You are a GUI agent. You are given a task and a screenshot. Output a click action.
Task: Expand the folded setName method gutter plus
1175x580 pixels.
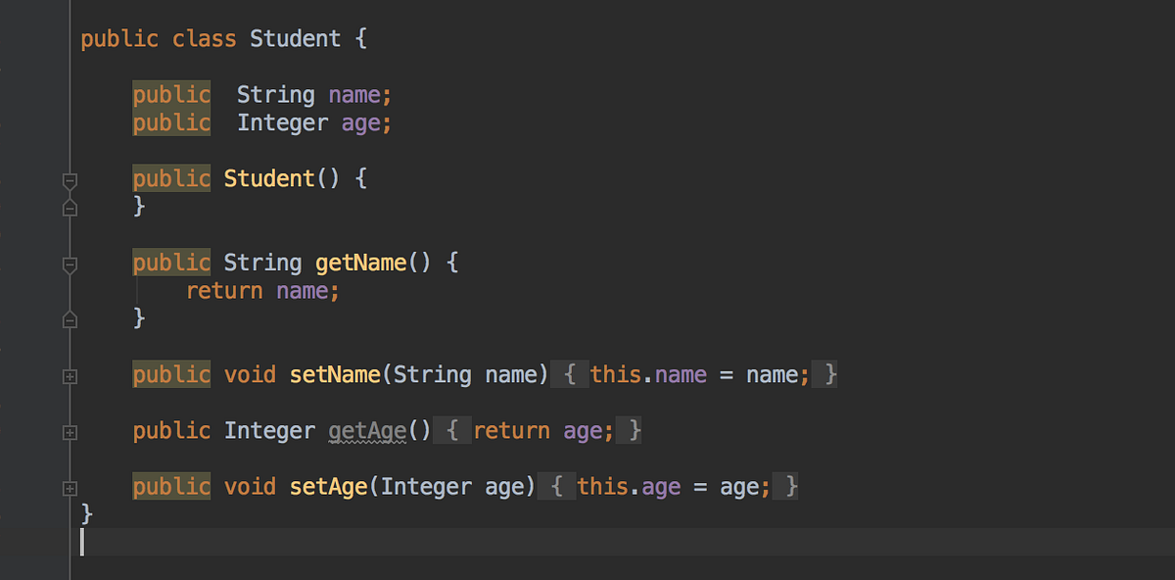tap(70, 376)
